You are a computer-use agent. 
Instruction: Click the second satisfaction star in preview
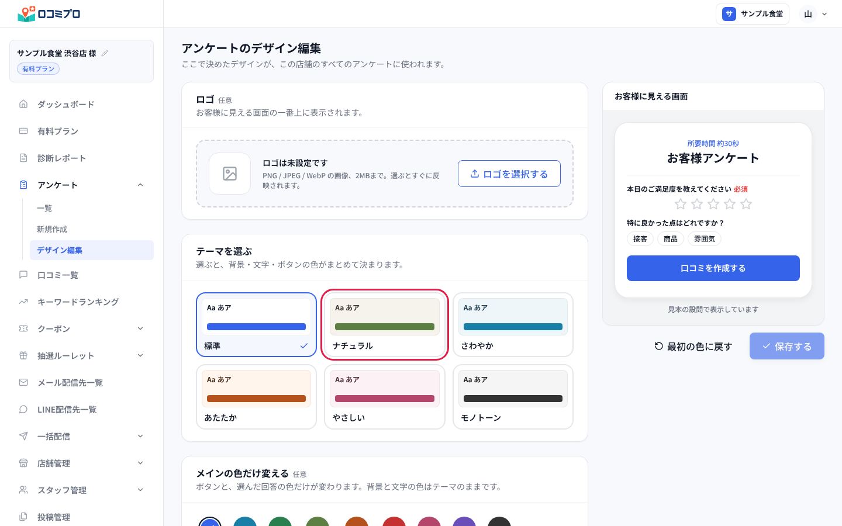tap(697, 204)
